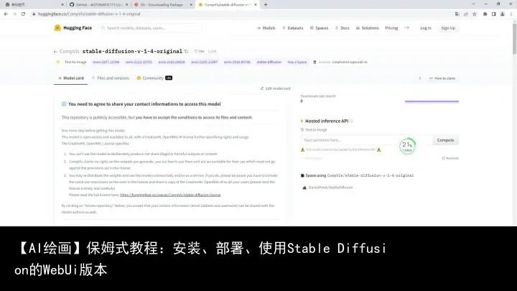Open the Files and versions tab

point(111,78)
